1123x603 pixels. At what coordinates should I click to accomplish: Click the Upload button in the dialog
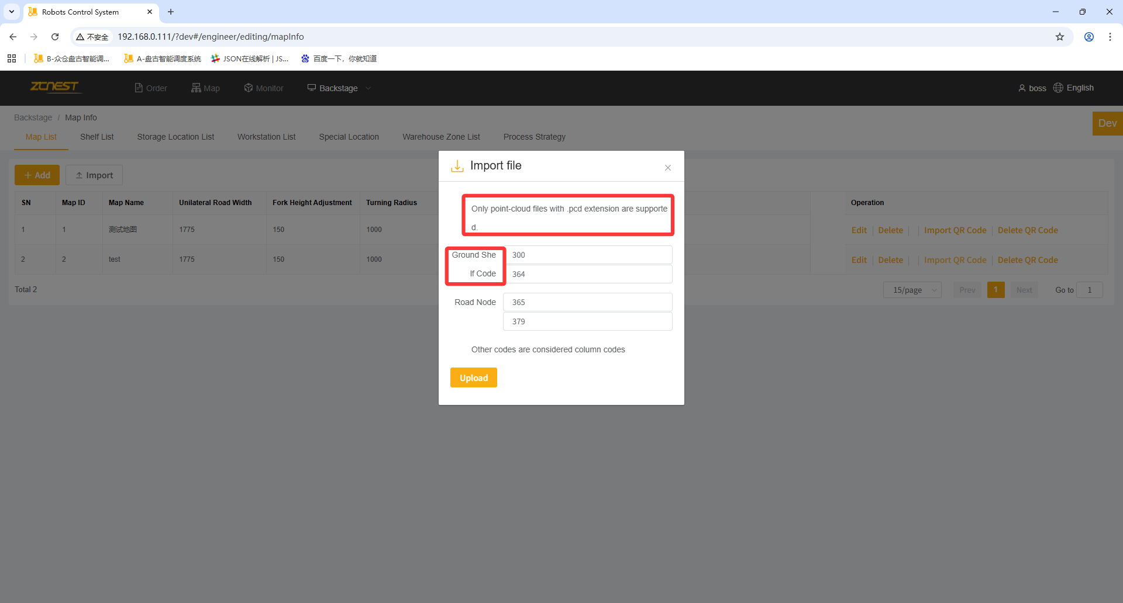click(473, 377)
